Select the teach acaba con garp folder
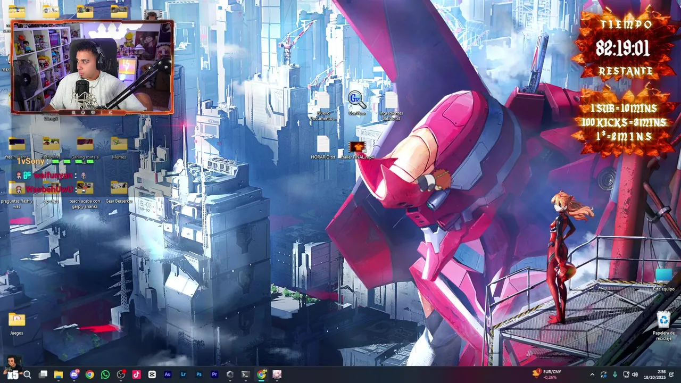 (x=85, y=195)
